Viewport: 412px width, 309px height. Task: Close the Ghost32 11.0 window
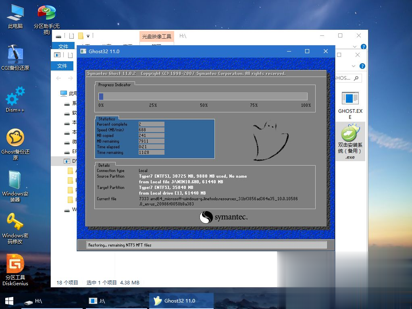pos(326,51)
